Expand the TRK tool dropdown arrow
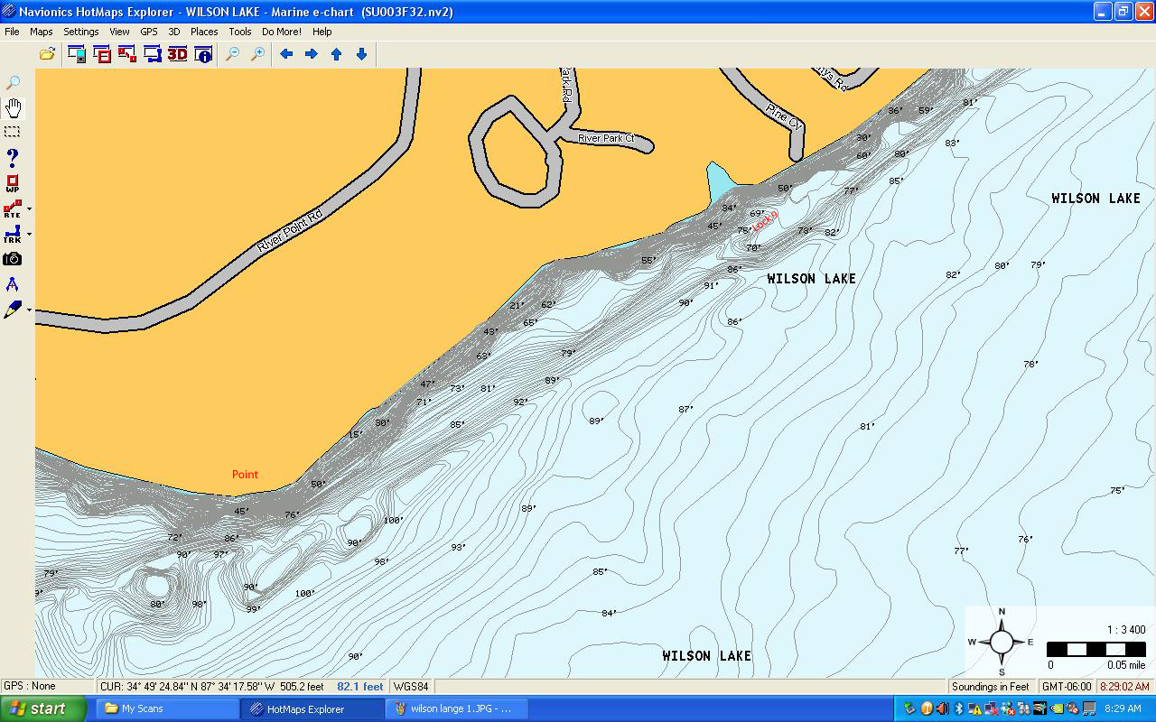Screen dimensions: 1156x722 click(x=29, y=235)
